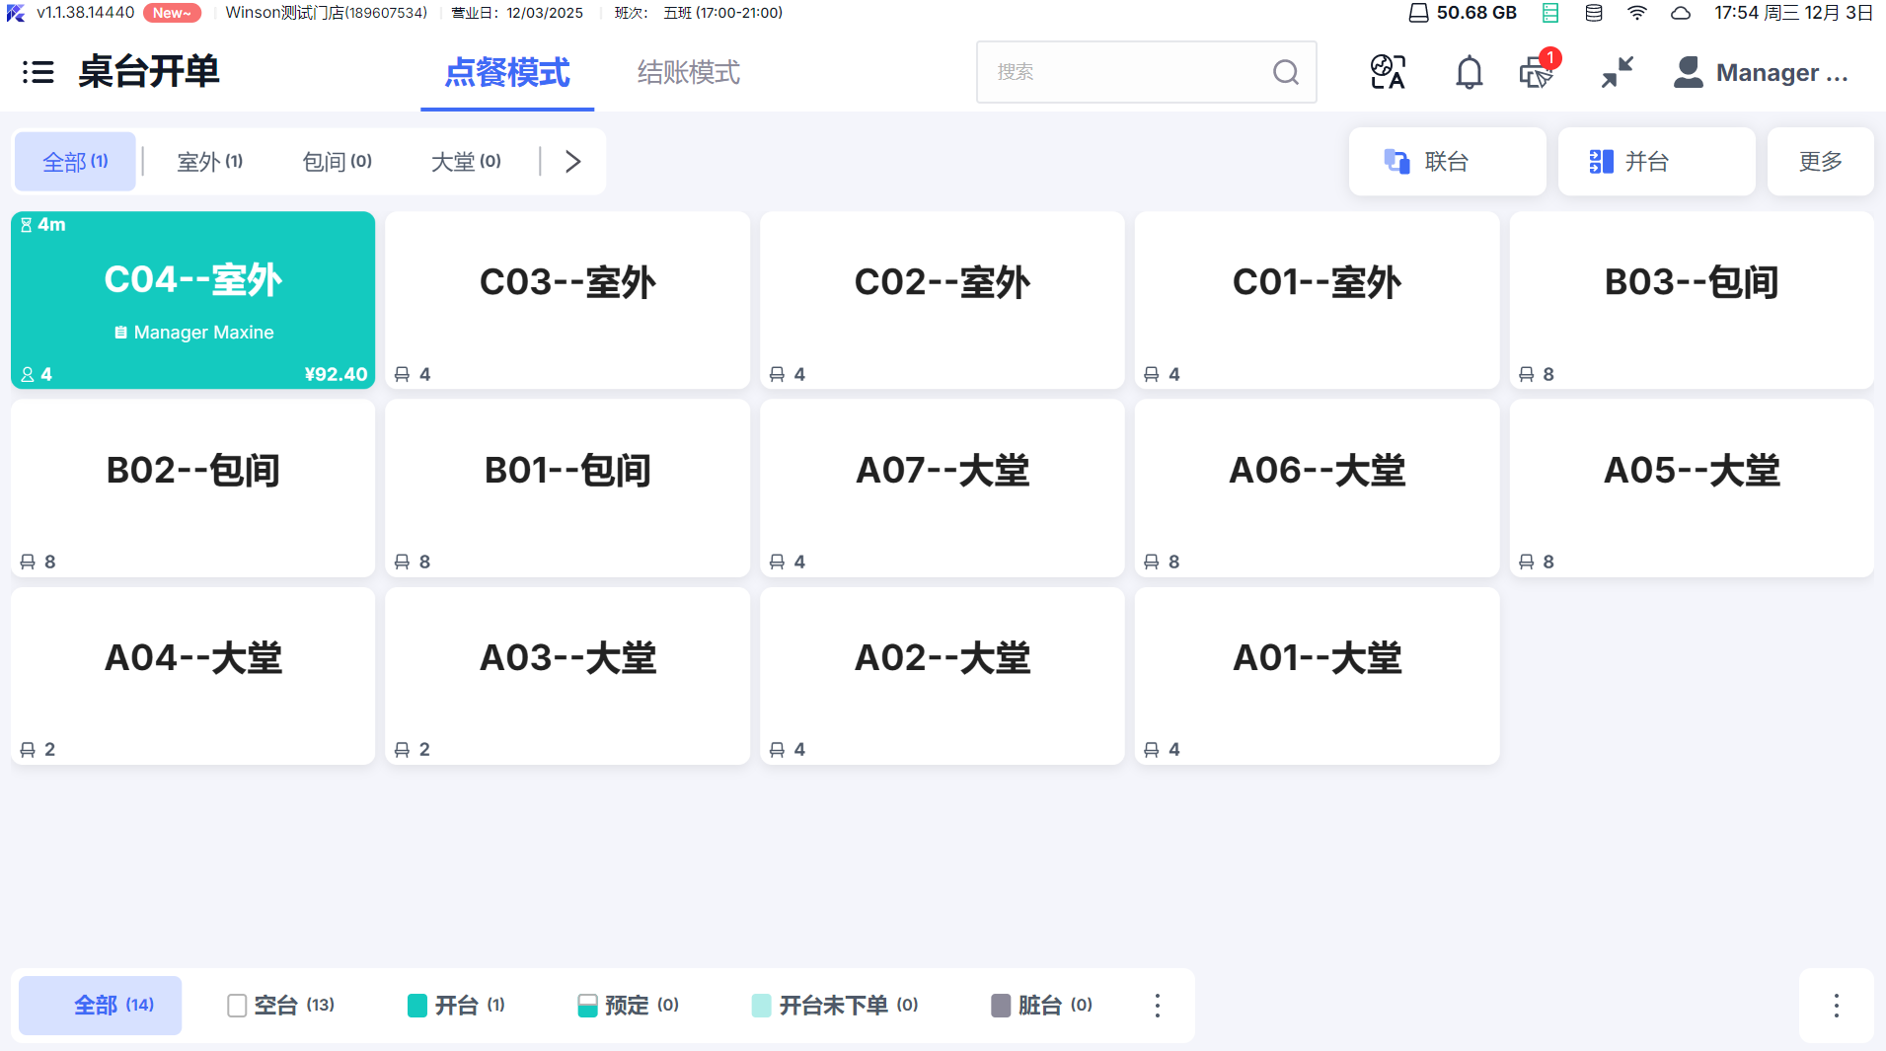Expand more table areas with right chevron
This screenshot has height=1051, width=1886.
[573, 161]
